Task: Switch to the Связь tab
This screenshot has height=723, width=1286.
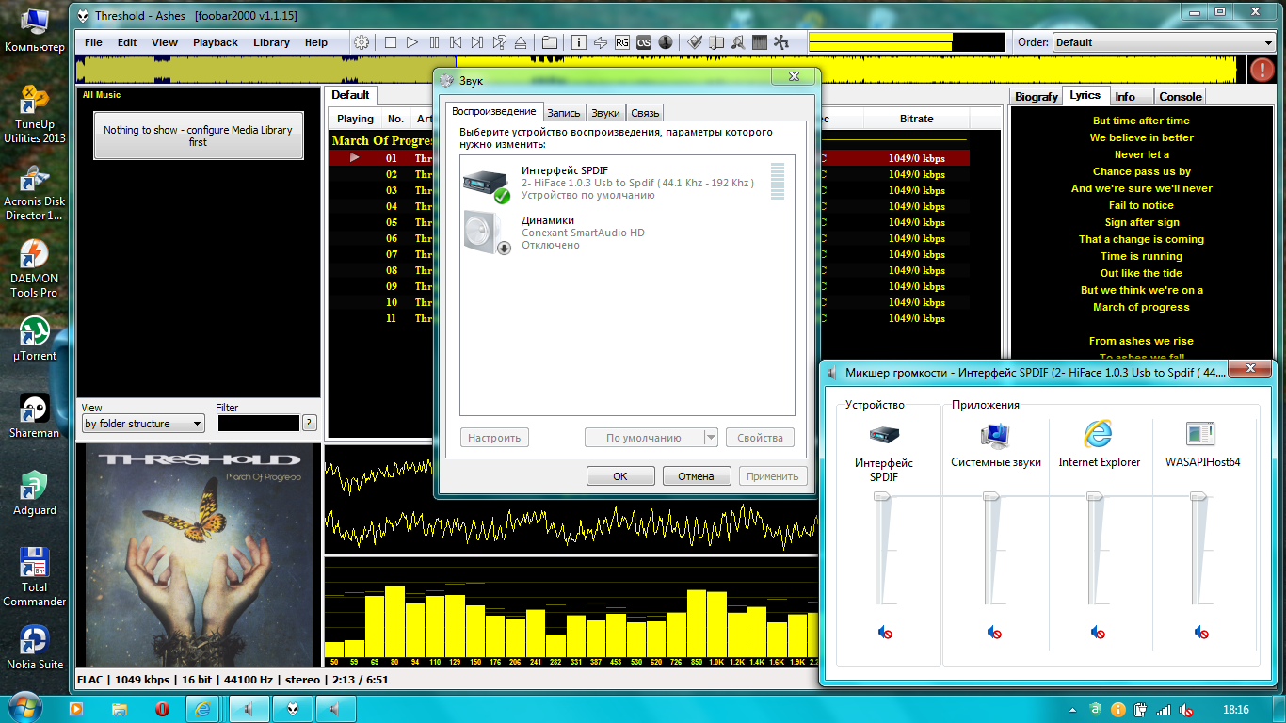Action: (x=645, y=113)
